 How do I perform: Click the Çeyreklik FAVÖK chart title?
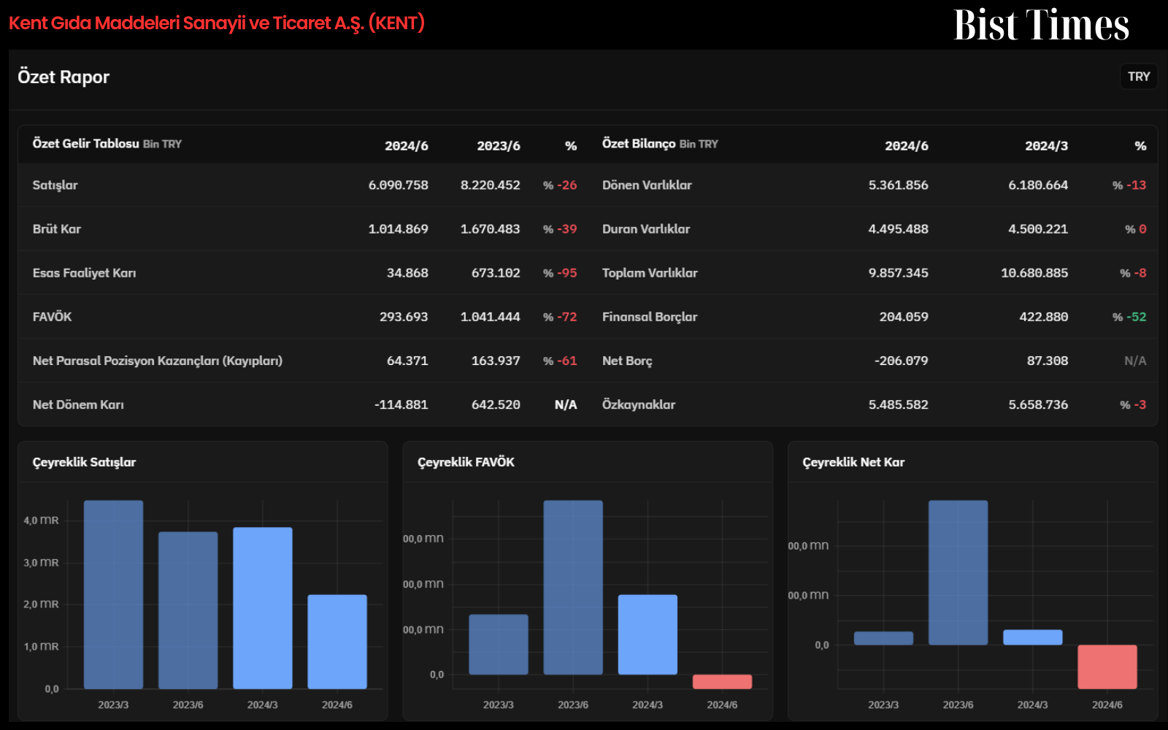tap(466, 462)
